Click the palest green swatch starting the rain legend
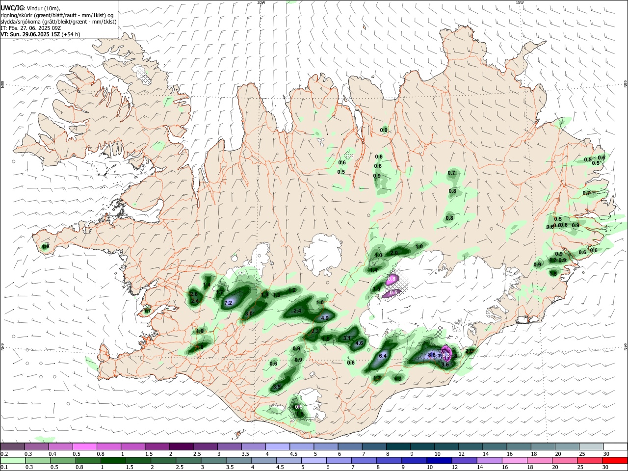This screenshot has width=628, height=471. (12, 460)
